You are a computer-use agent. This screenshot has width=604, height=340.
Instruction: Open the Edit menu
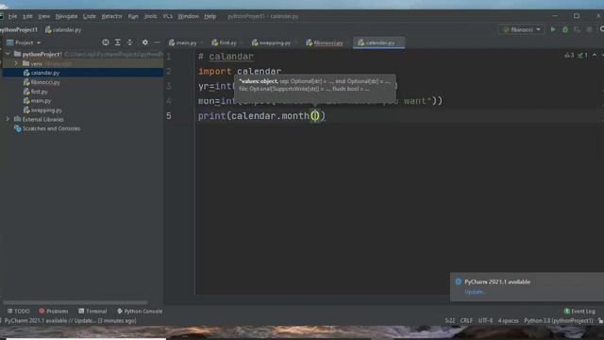[x=27, y=16]
